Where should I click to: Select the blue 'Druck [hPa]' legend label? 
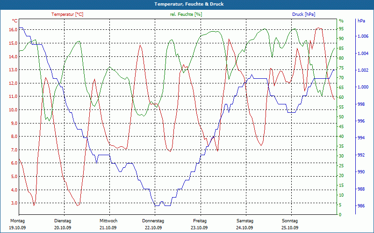pos(303,14)
